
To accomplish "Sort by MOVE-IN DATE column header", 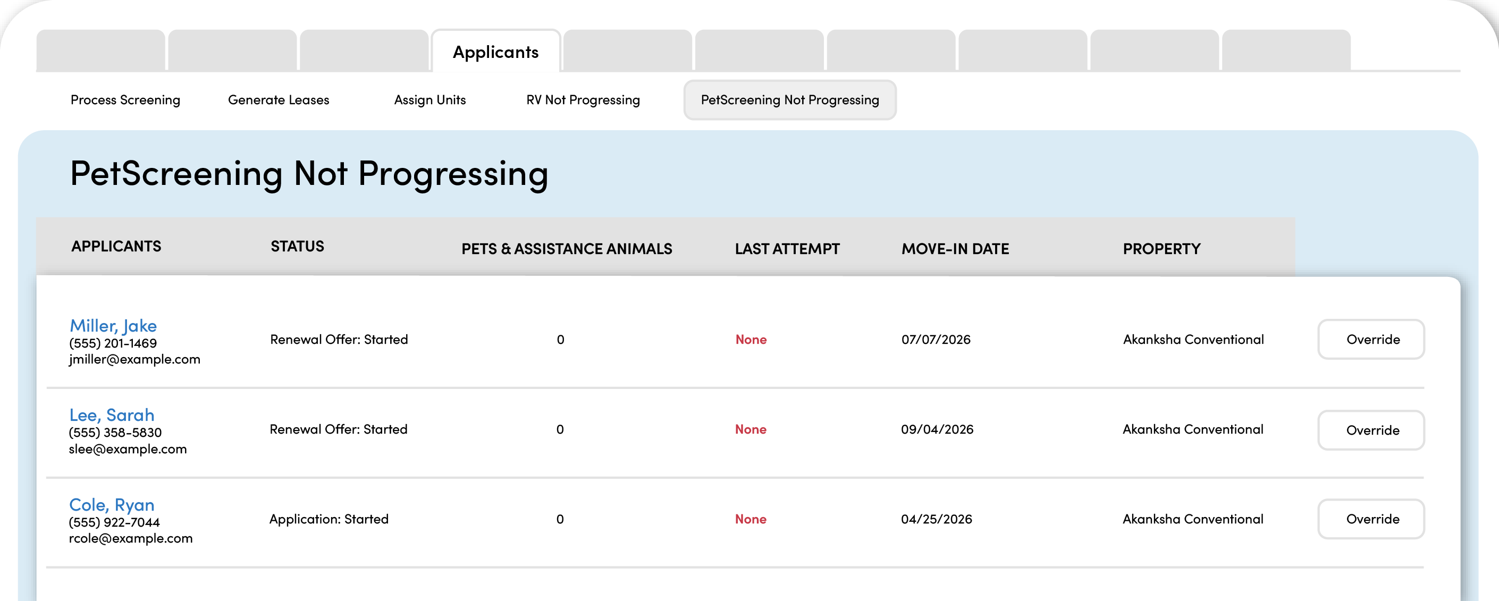I will click(x=955, y=249).
